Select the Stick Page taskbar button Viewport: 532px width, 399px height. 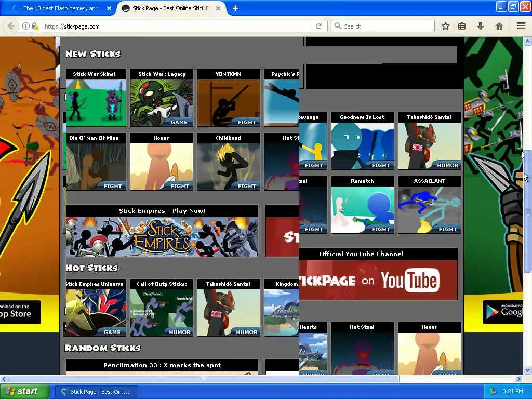click(96, 392)
